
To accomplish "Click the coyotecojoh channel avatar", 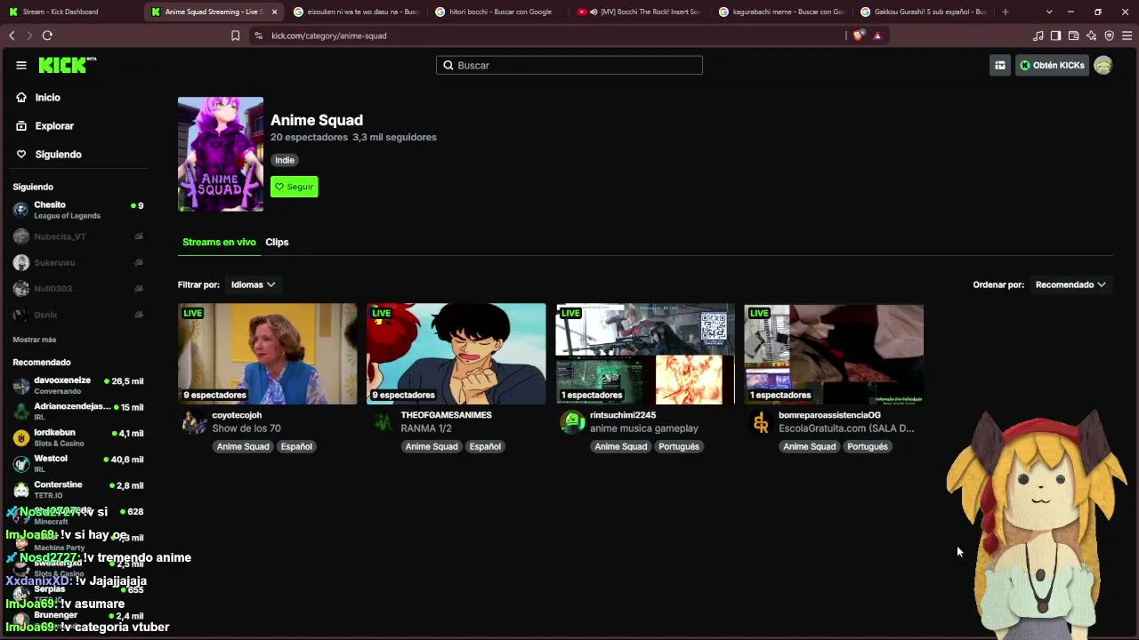I will (194, 422).
